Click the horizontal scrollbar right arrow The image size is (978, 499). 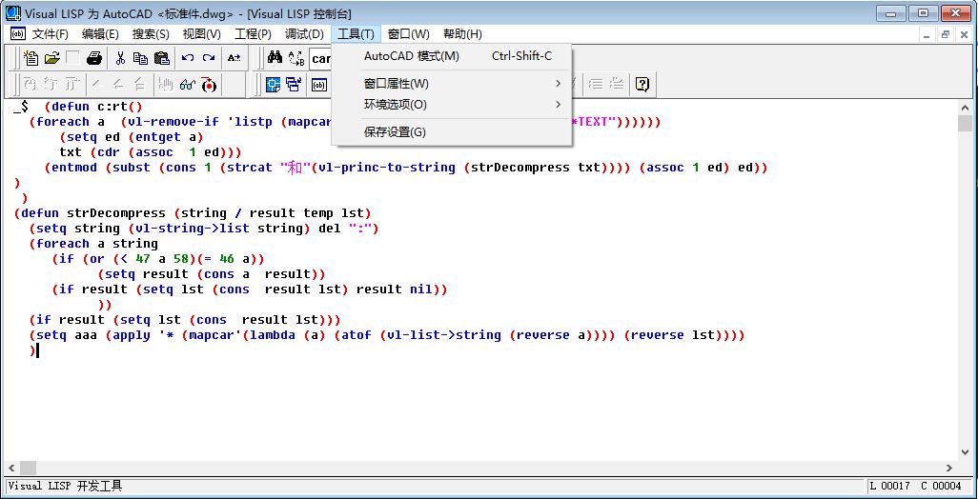[949, 468]
